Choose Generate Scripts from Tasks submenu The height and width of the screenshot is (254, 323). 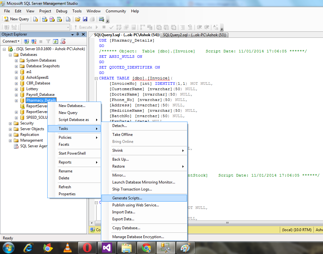coord(144,198)
